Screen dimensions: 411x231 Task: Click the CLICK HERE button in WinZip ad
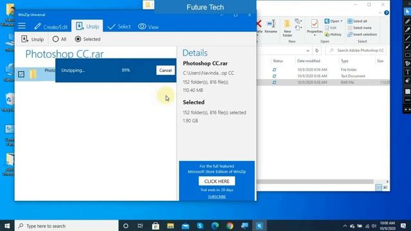(217, 181)
